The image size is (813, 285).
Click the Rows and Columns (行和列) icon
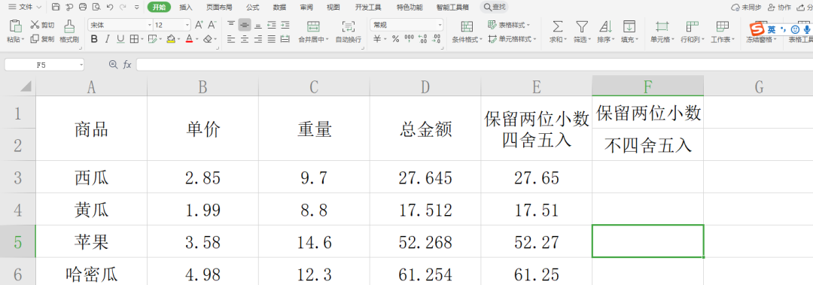pyautogui.click(x=693, y=26)
